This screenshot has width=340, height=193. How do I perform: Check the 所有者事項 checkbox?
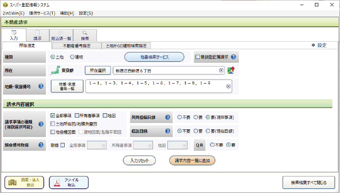[77, 115]
